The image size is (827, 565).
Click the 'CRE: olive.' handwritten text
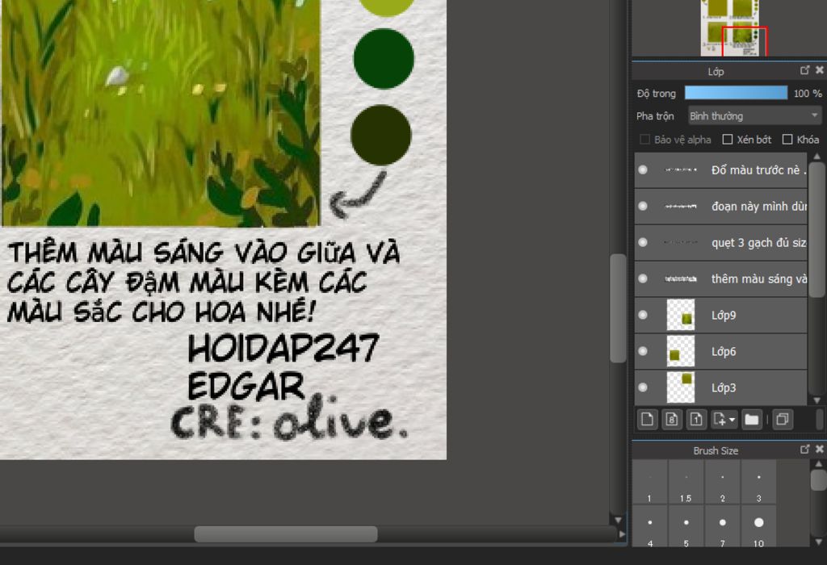[x=290, y=418]
